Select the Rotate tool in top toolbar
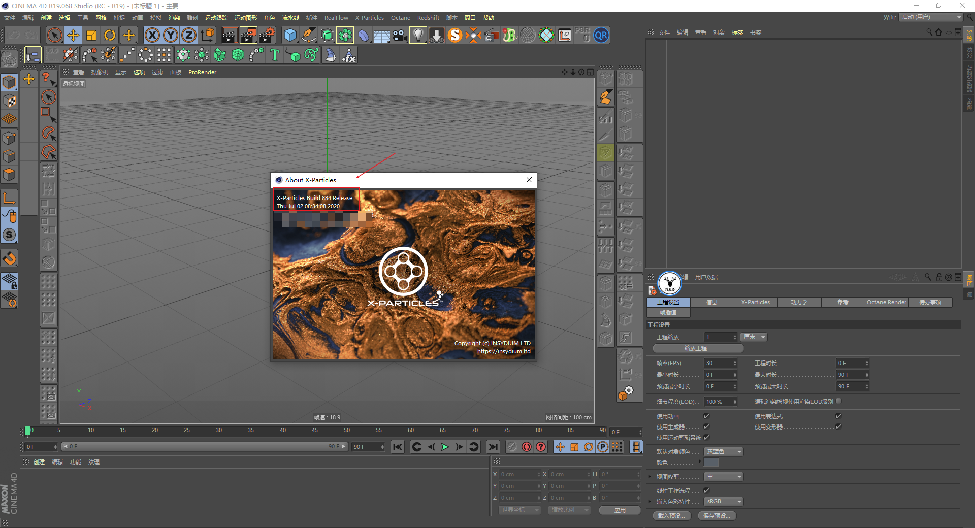This screenshot has height=528, width=975. (x=110, y=35)
